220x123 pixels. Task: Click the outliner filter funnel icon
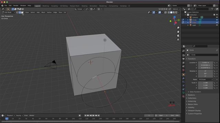[x=212, y=9]
